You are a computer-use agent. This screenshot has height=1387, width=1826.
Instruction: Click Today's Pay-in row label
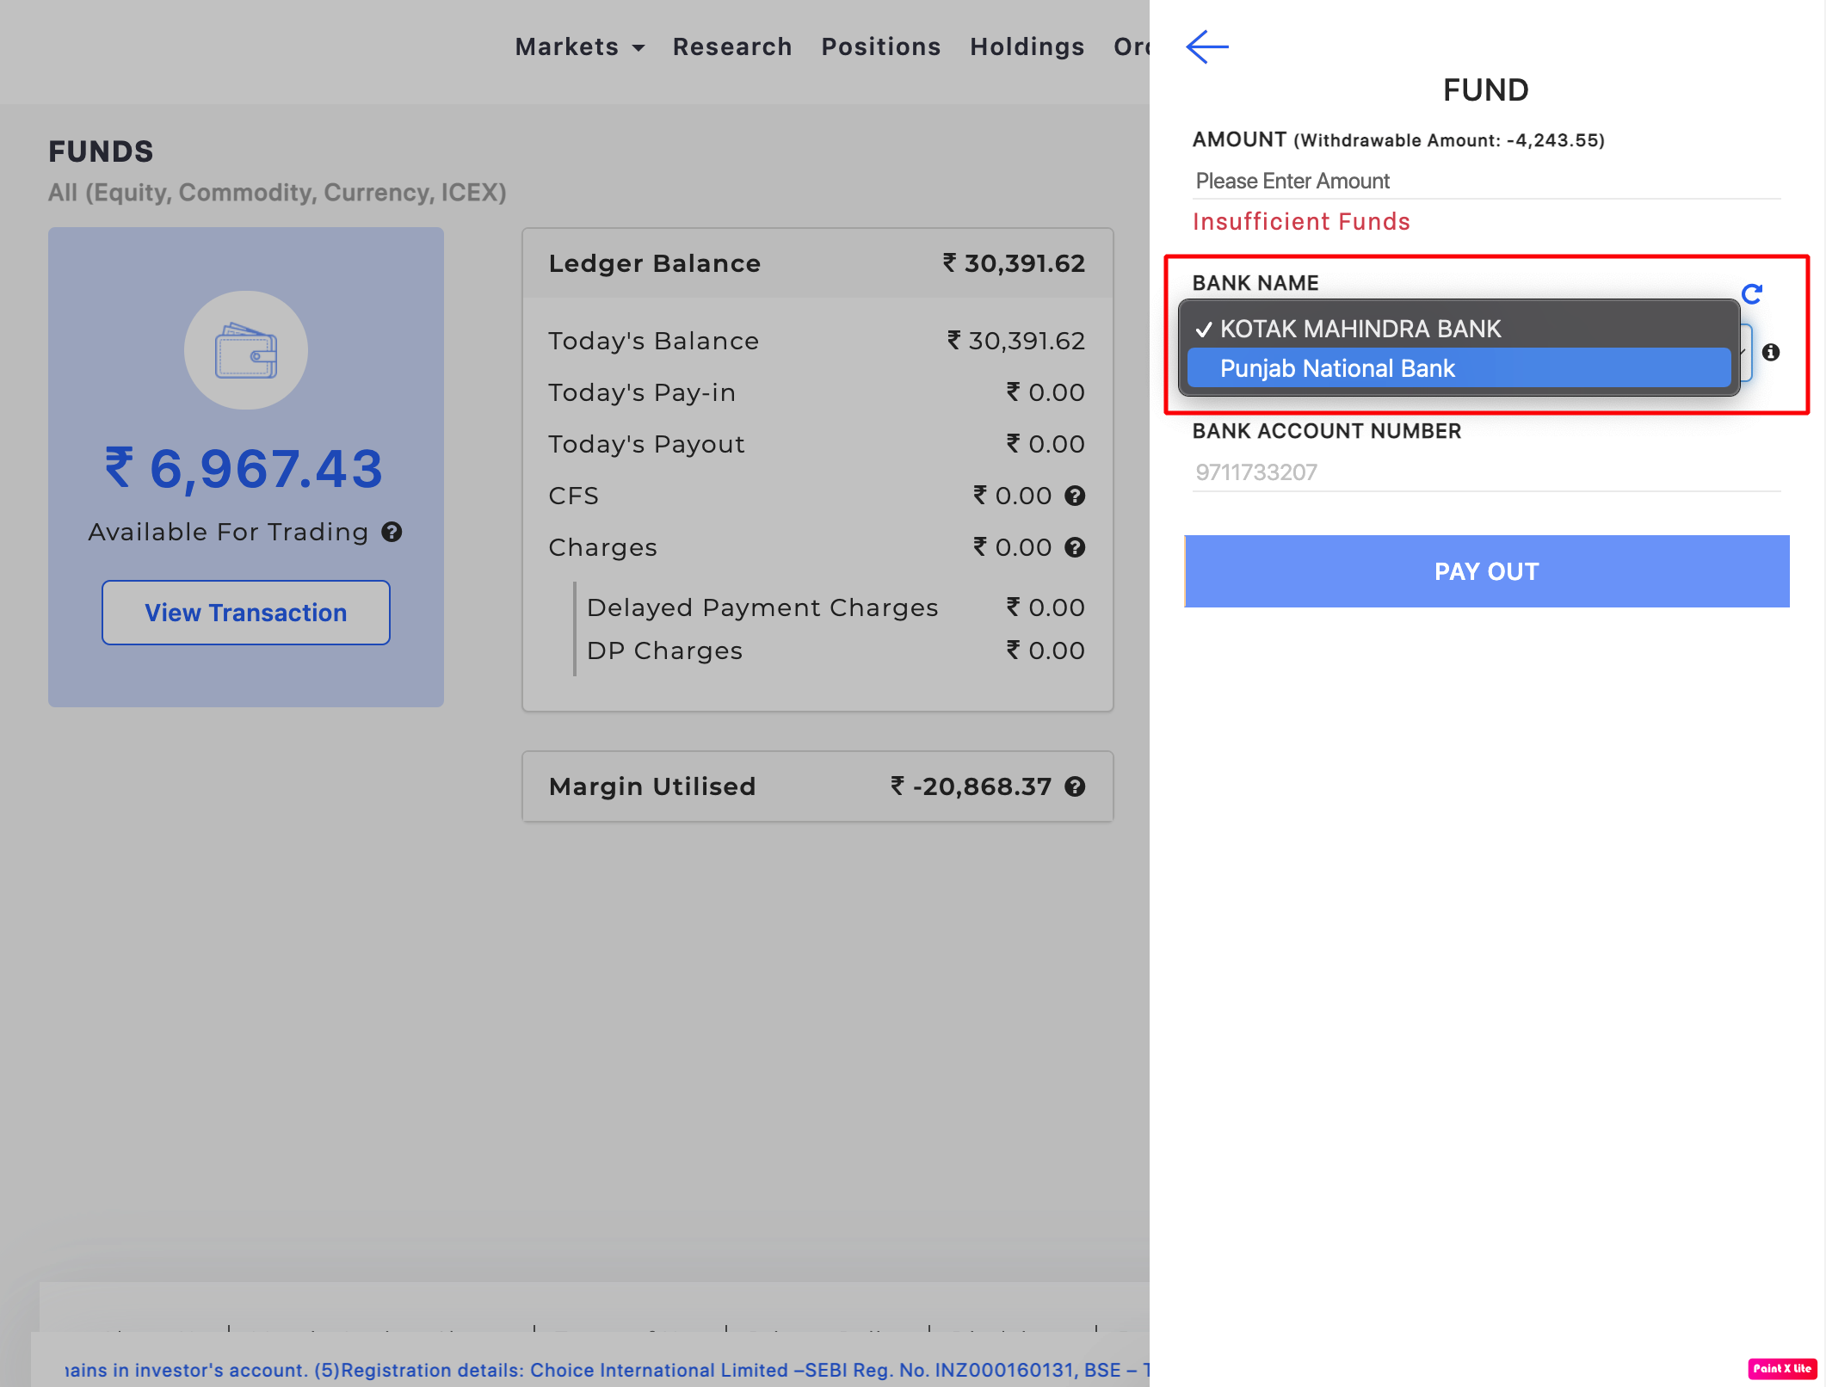point(642,392)
